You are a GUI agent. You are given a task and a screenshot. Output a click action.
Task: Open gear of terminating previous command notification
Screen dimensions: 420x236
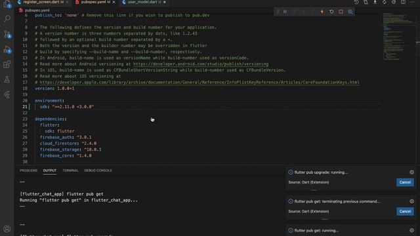pos(411,201)
